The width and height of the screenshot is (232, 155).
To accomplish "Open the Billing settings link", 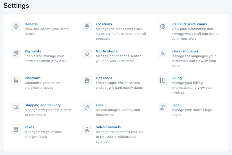I will point(177,78).
